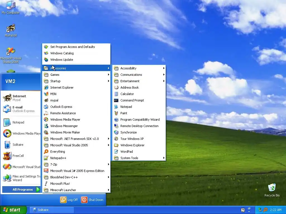Expand the System Tools submenu
286x214 pixels.
click(x=139, y=158)
